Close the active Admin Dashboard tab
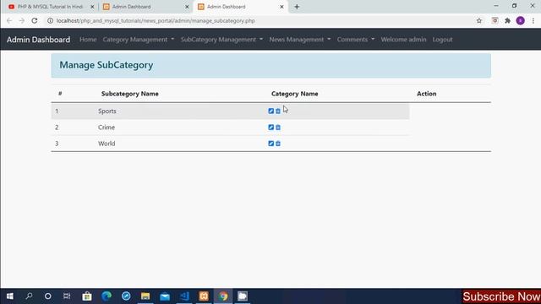 tap(281, 7)
